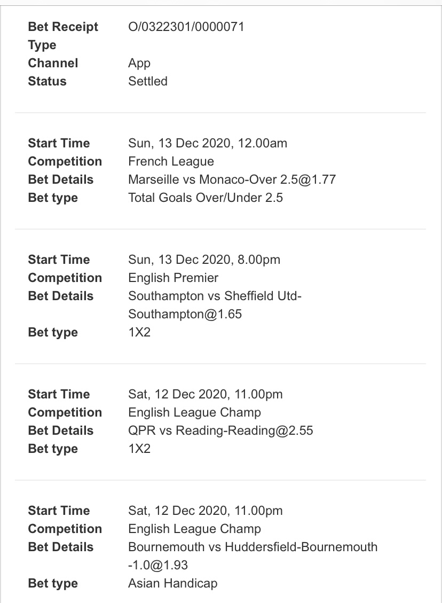Click the French League competition text

171,161
